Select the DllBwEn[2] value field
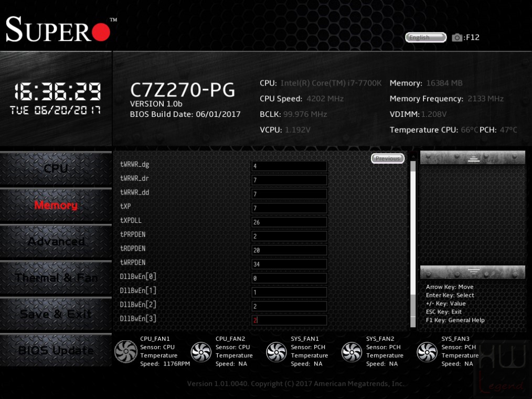 click(x=289, y=306)
